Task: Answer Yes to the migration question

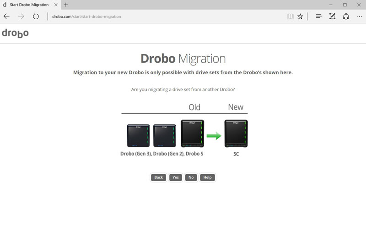Action: (x=176, y=177)
